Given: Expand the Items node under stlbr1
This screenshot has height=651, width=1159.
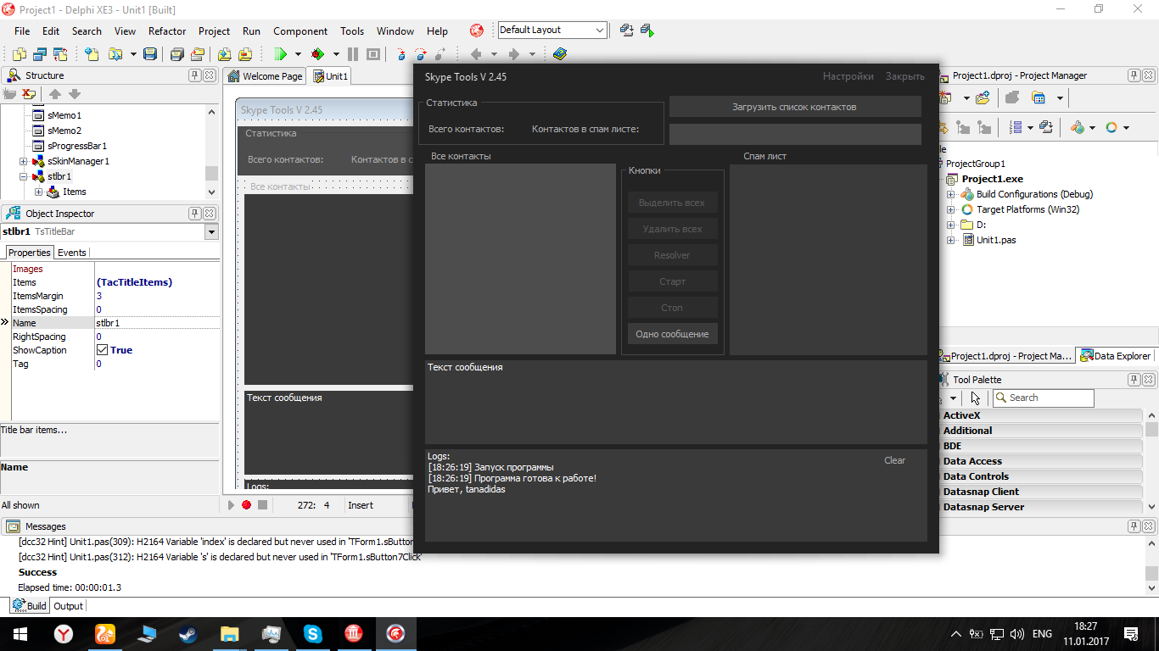Looking at the screenshot, I should (38, 192).
